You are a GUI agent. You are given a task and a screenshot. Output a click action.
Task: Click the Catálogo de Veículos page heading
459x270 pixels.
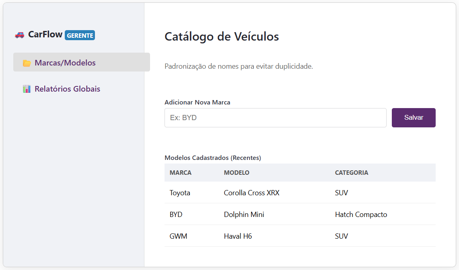point(222,37)
